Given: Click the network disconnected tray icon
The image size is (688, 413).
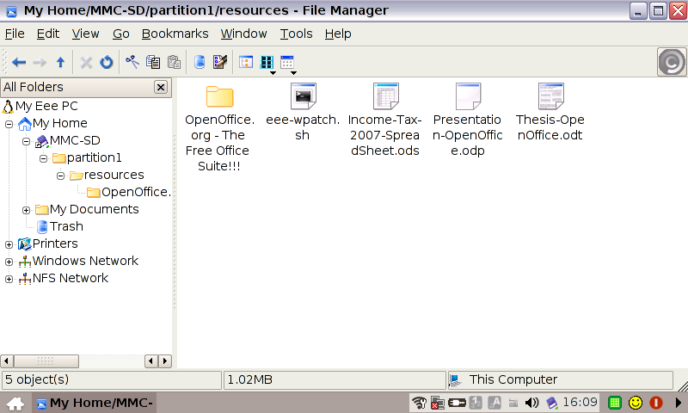Looking at the screenshot, I should click(437, 403).
